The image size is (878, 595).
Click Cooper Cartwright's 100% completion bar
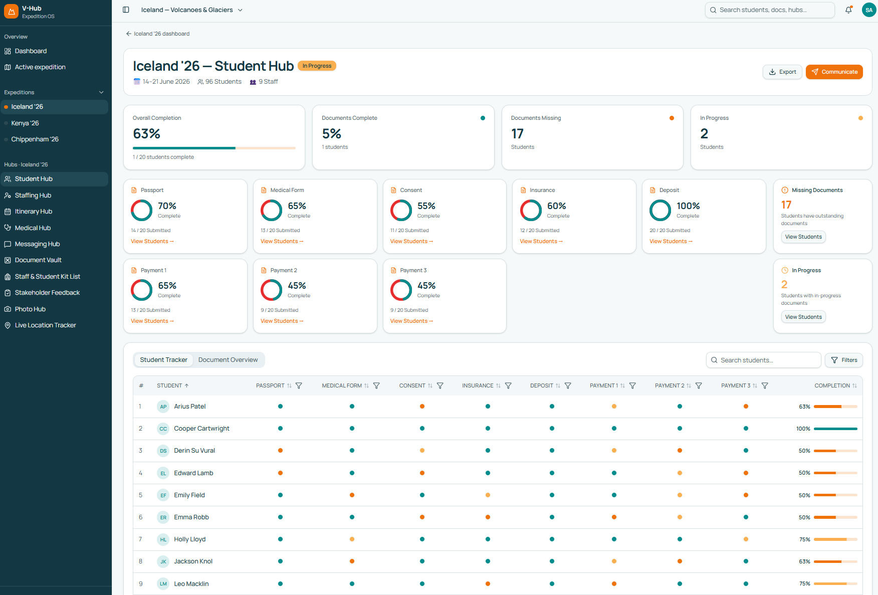point(835,429)
